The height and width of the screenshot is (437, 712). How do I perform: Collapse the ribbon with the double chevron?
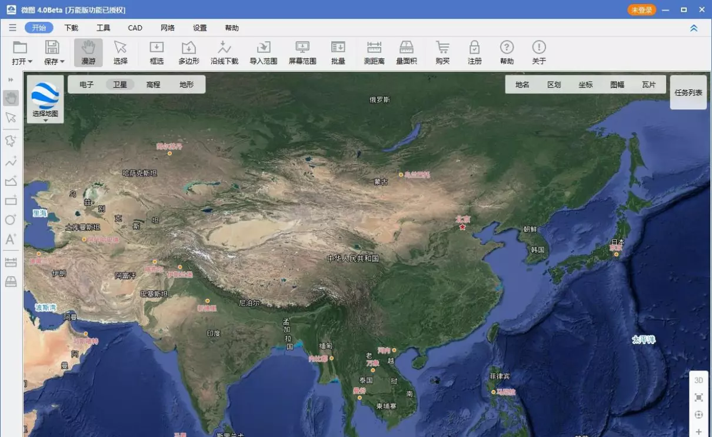[x=694, y=28]
